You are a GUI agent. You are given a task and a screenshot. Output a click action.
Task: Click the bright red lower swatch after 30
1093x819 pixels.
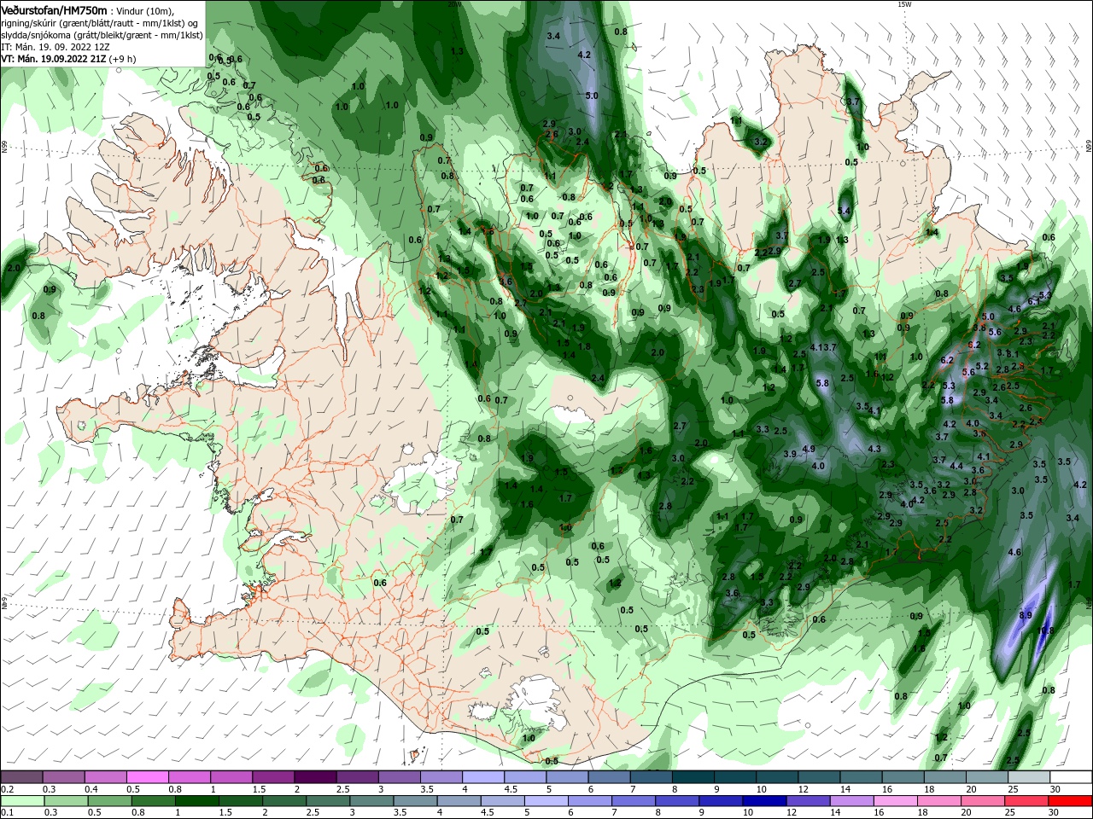[1070, 801]
